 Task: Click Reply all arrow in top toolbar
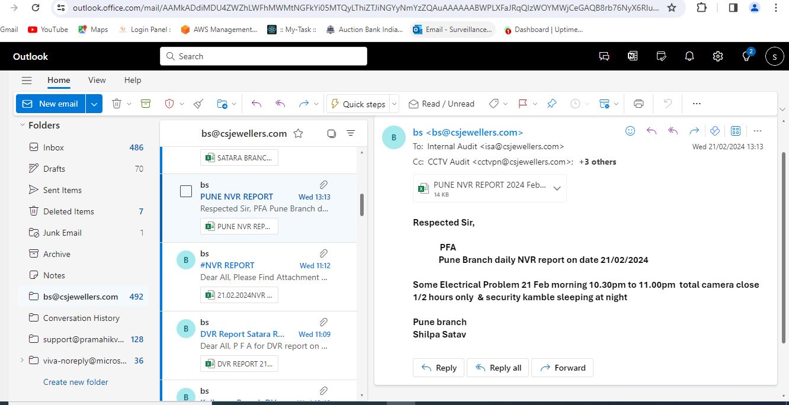280,104
